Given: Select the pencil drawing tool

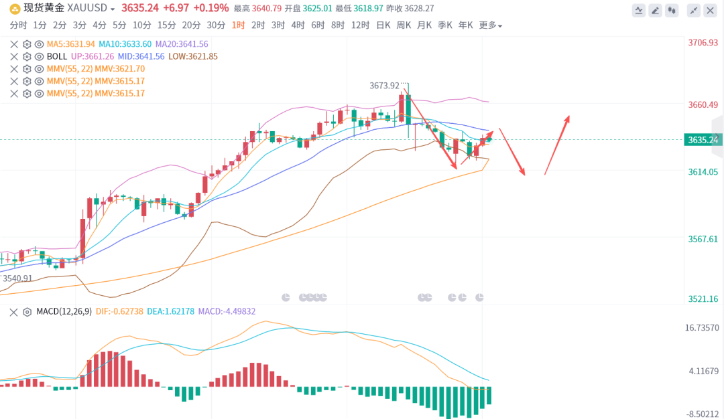Looking at the screenshot, I should pyautogui.click(x=656, y=10).
